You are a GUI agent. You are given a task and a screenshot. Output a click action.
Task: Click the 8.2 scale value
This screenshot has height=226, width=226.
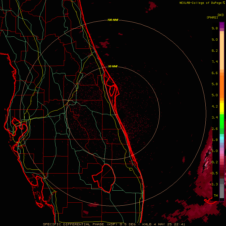coord(215,50)
